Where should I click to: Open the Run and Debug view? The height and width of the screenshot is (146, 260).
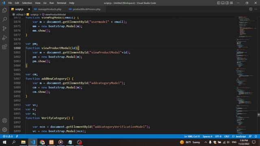point(4,38)
